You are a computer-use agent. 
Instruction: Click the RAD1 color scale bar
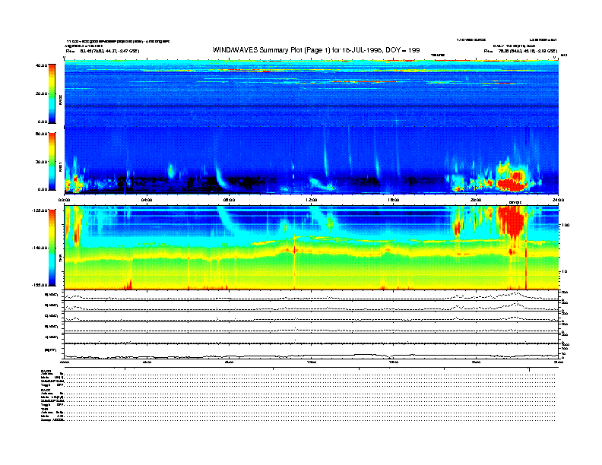click(x=52, y=162)
